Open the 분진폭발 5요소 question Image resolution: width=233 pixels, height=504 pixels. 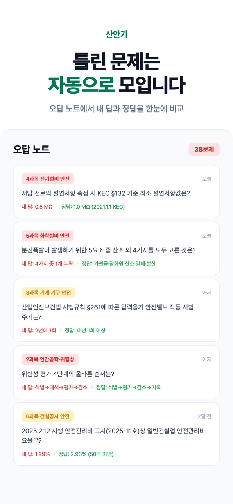click(116, 249)
